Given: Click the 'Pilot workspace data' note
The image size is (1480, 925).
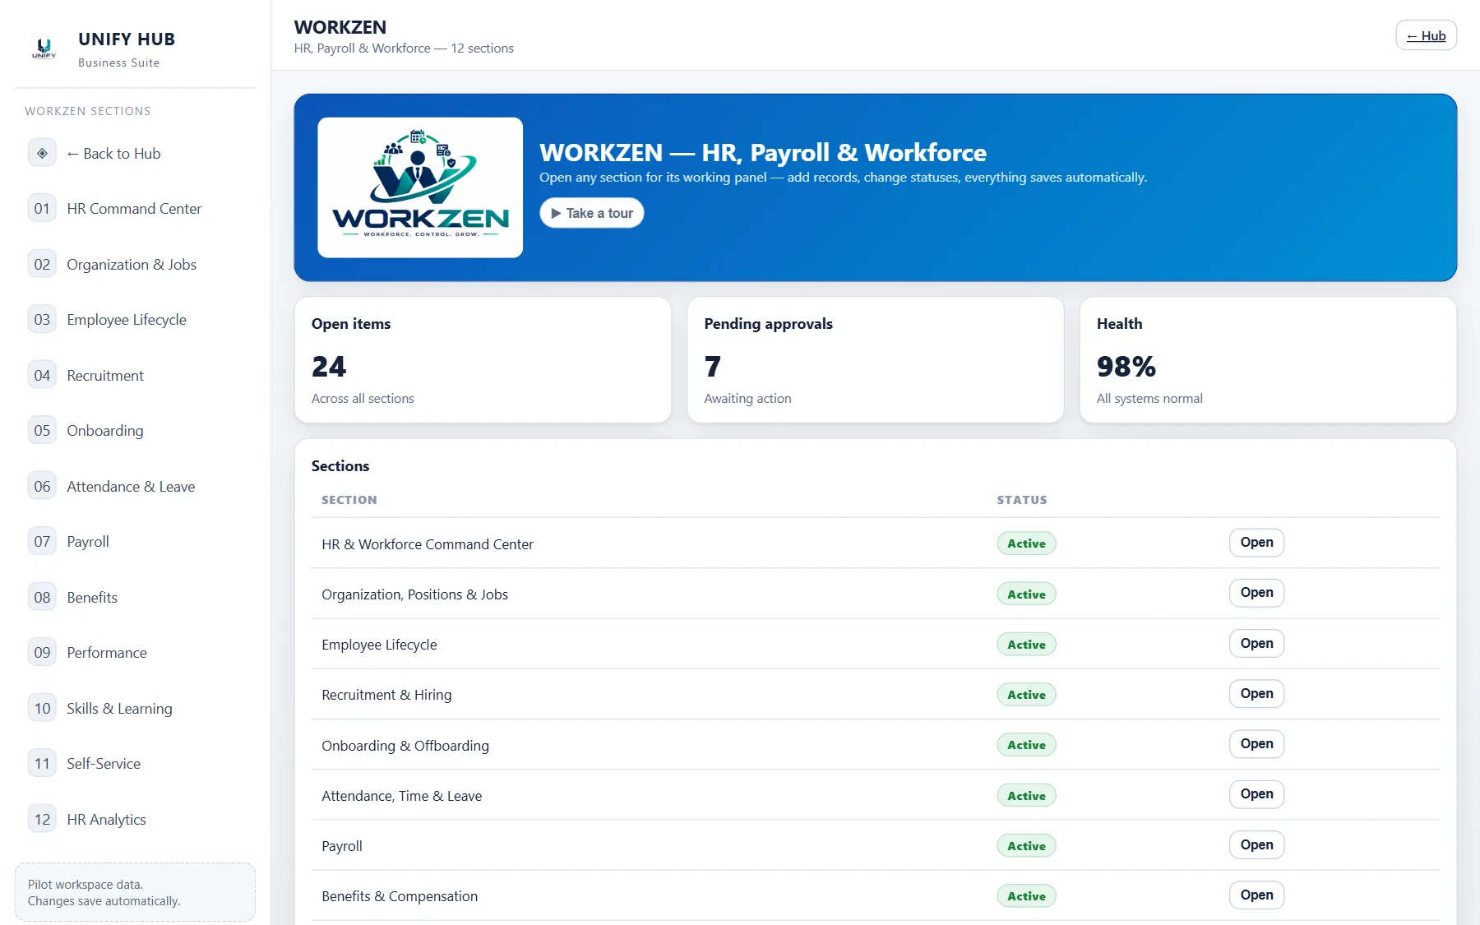Looking at the screenshot, I should [x=135, y=892].
